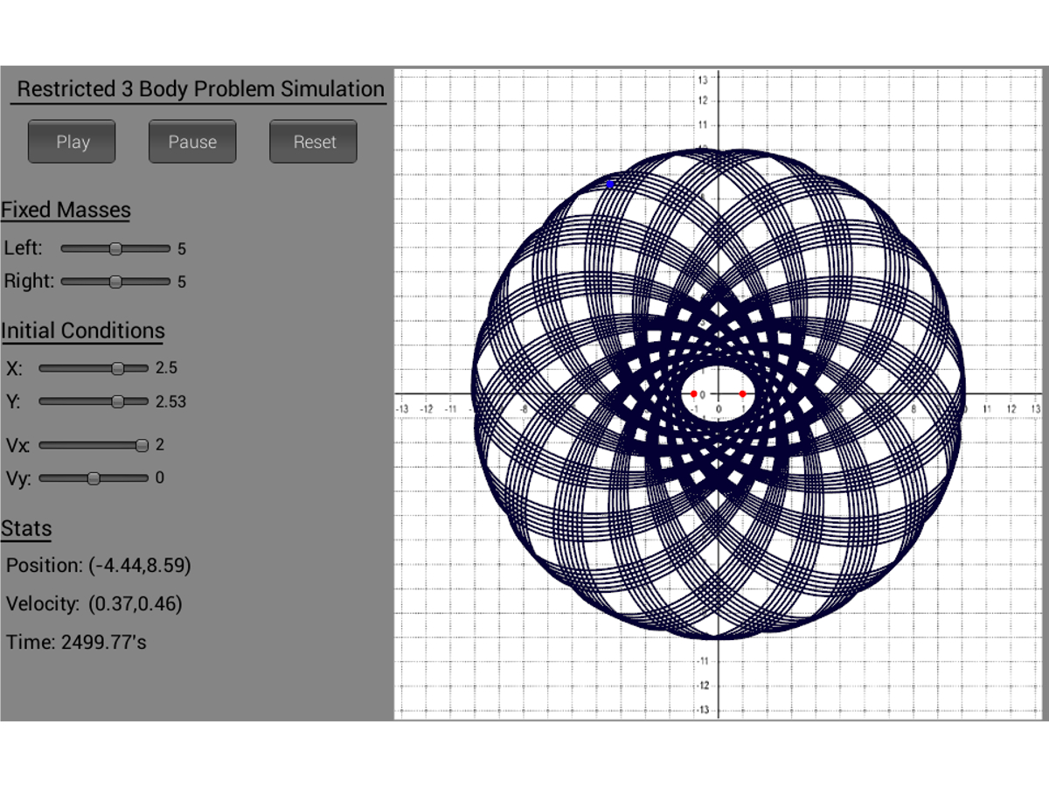Click the left red fixed mass dot

(x=694, y=394)
